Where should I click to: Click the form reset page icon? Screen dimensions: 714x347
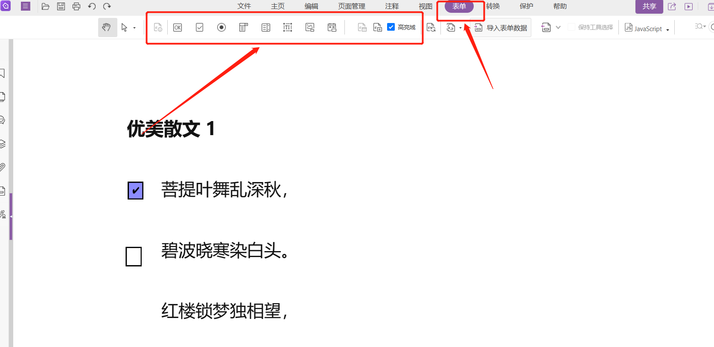tap(451, 28)
